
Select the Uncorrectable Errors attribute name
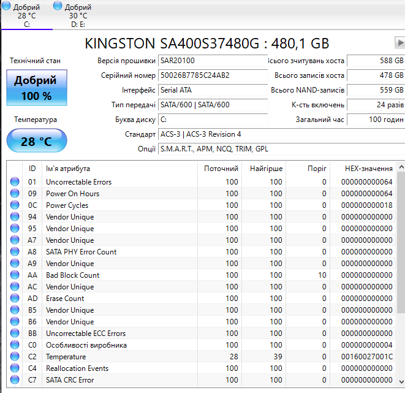tap(78, 182)
